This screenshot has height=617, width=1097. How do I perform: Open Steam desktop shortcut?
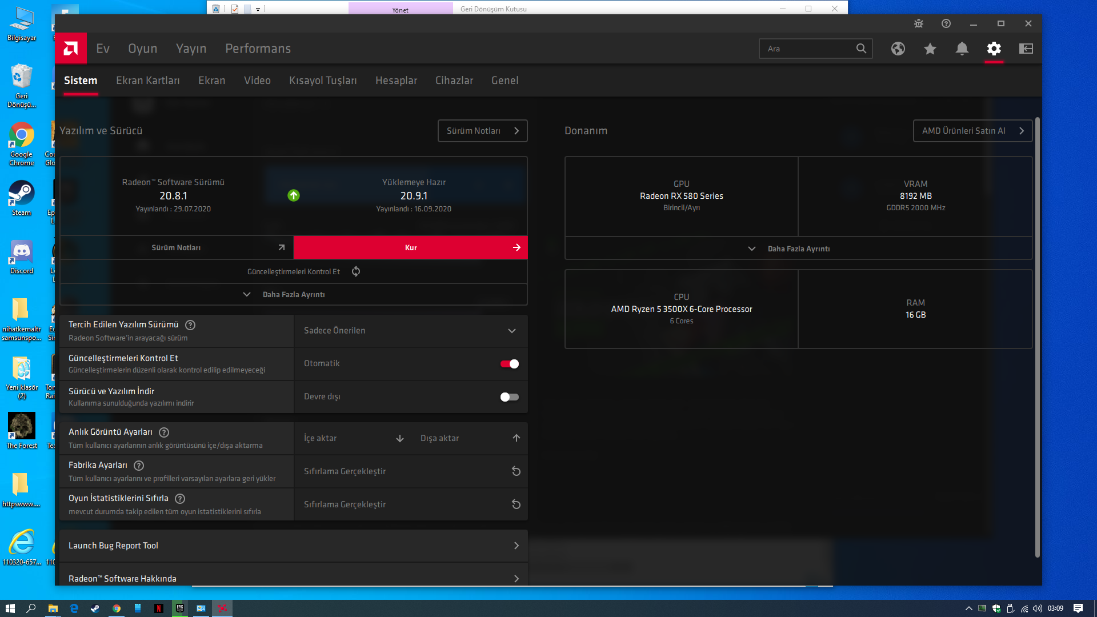tap(22, 198)
